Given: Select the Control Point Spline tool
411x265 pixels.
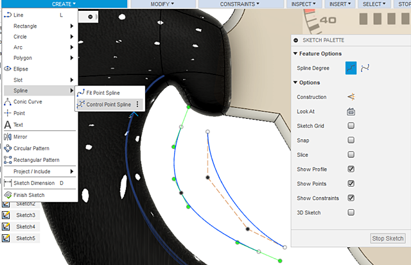Looking at the screenshot, I should (110, 105).
